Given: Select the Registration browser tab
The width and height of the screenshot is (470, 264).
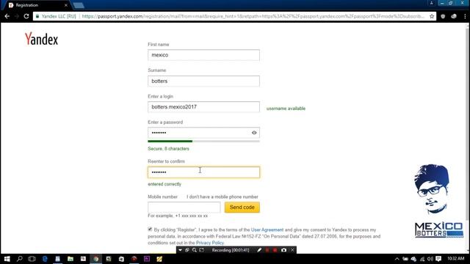Looking at the screenshot, I should tap(37, 5).
